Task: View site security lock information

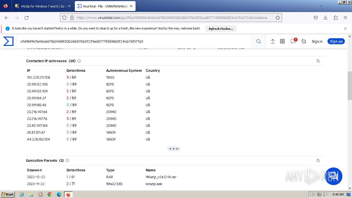Action: [x=72, y=18]
